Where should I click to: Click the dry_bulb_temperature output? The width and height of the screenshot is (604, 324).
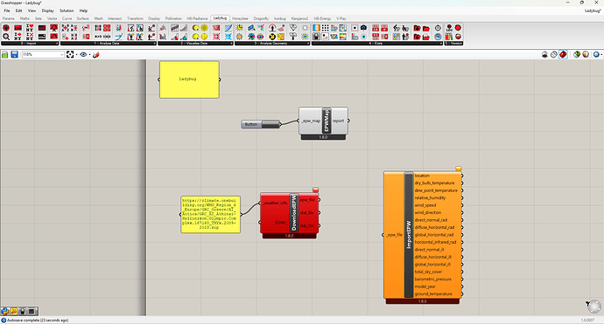434,183
